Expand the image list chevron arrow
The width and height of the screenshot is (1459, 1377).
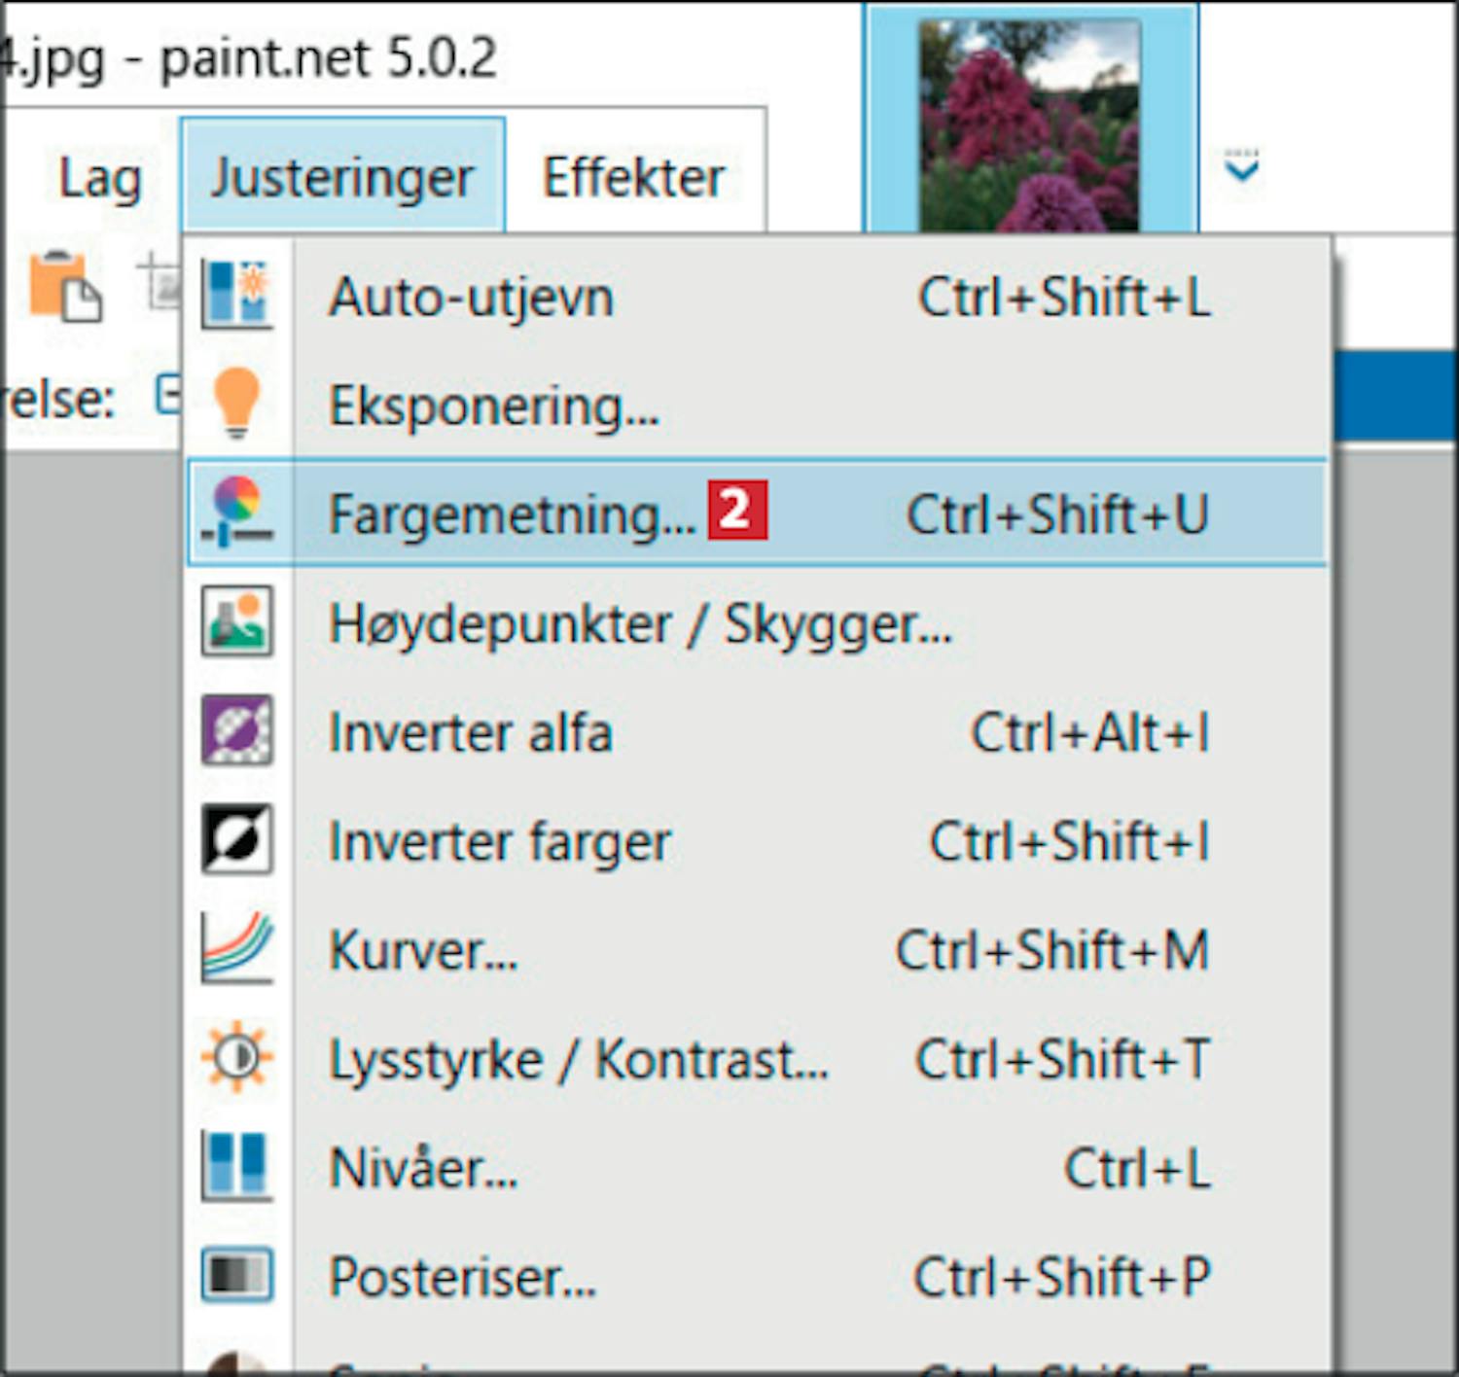(x=1242, y=168)
